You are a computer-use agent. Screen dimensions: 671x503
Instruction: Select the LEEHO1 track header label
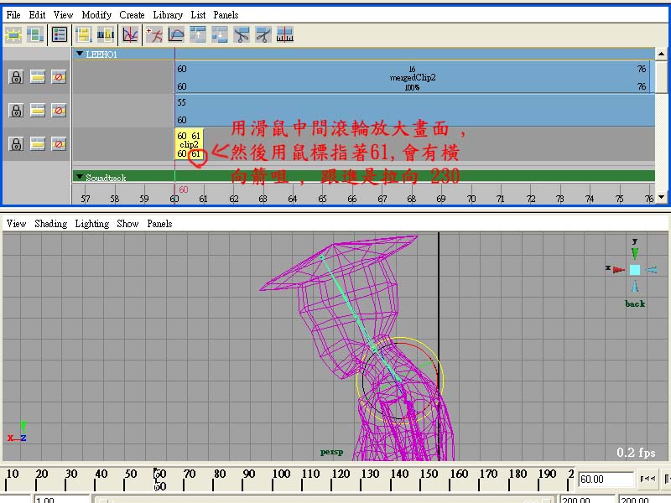(x=101, y=54)
